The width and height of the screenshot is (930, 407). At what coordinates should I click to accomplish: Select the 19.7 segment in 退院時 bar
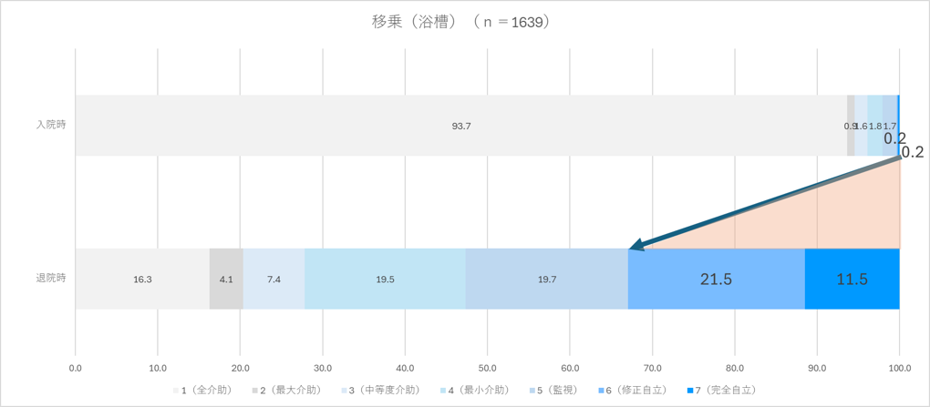[547, 279]
